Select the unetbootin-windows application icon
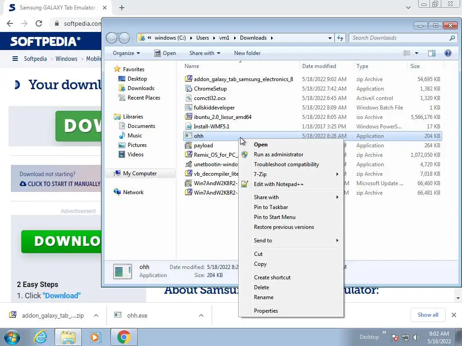 coord(188,164)
